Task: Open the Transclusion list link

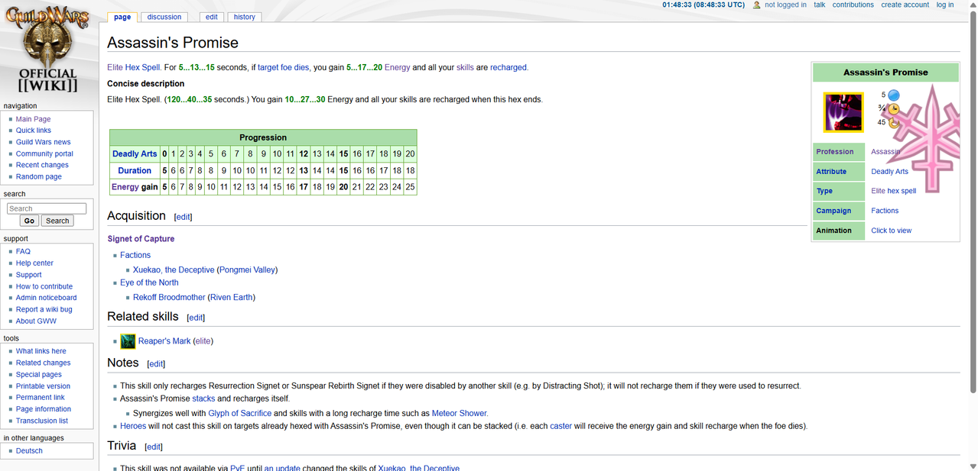Action: tap(42, 421)
